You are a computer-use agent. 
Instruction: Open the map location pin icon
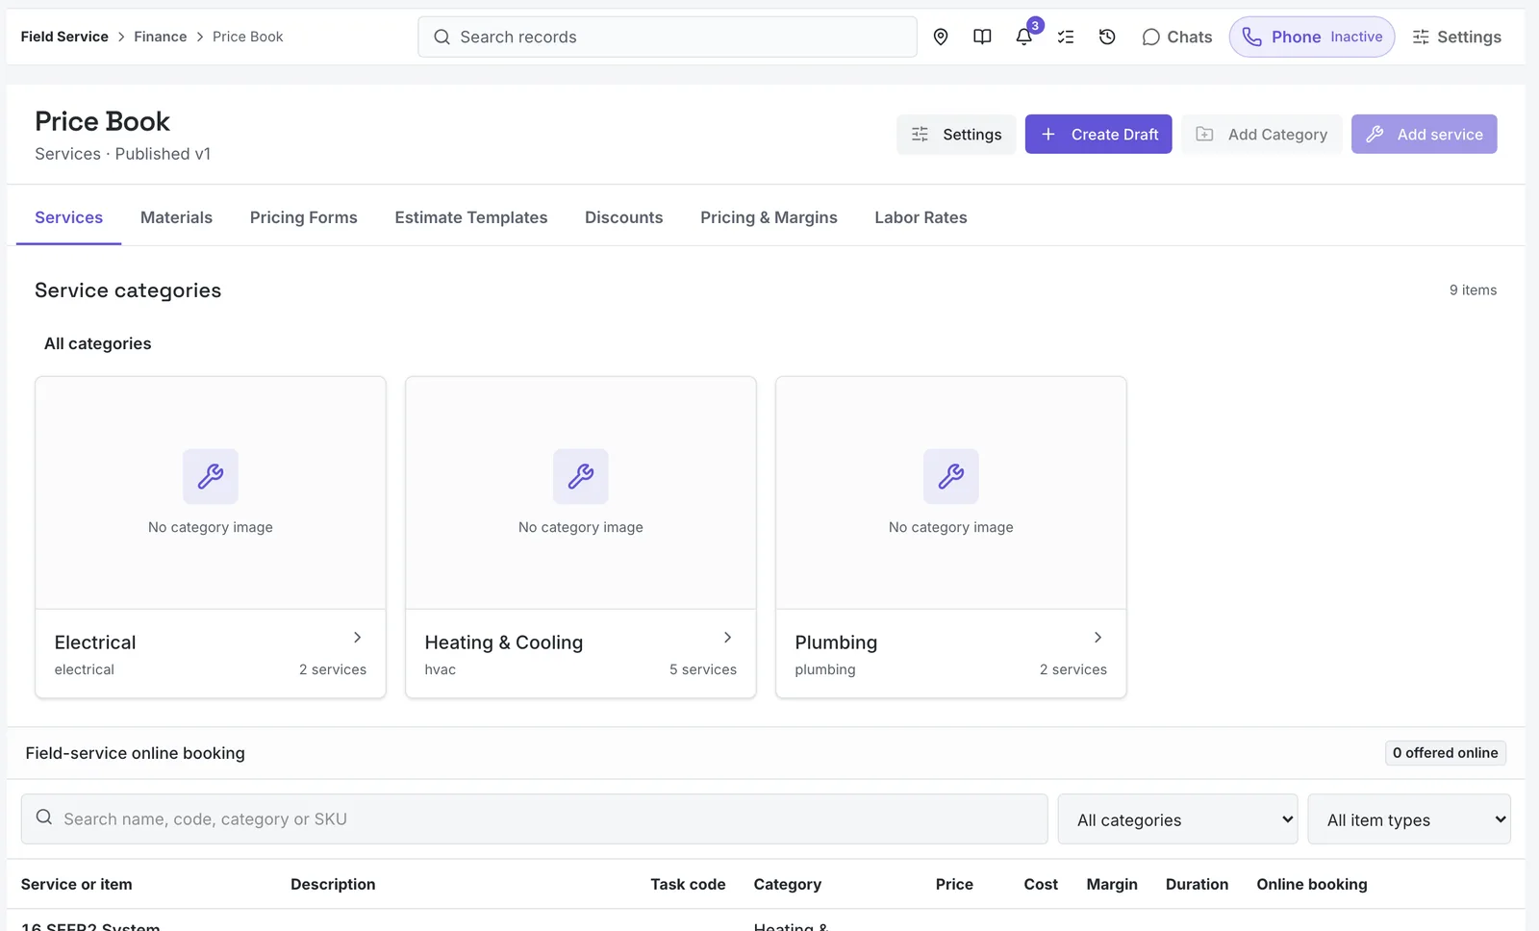click(x=941, y=37)
